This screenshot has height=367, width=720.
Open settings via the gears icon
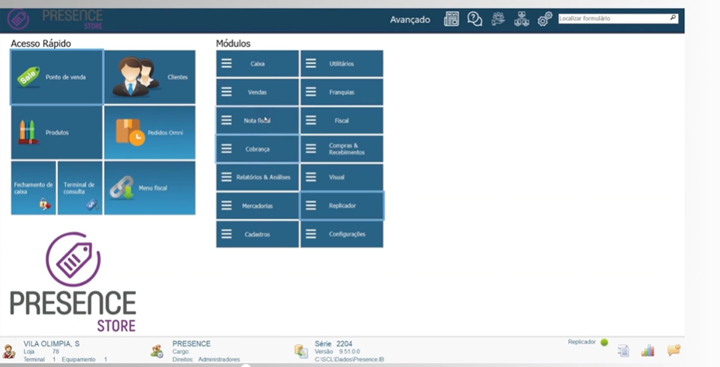point(545,19)
